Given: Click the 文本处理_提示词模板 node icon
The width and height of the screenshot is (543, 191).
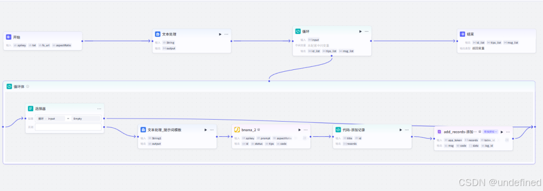Looking at the screenshot, I should coord(143,130).
